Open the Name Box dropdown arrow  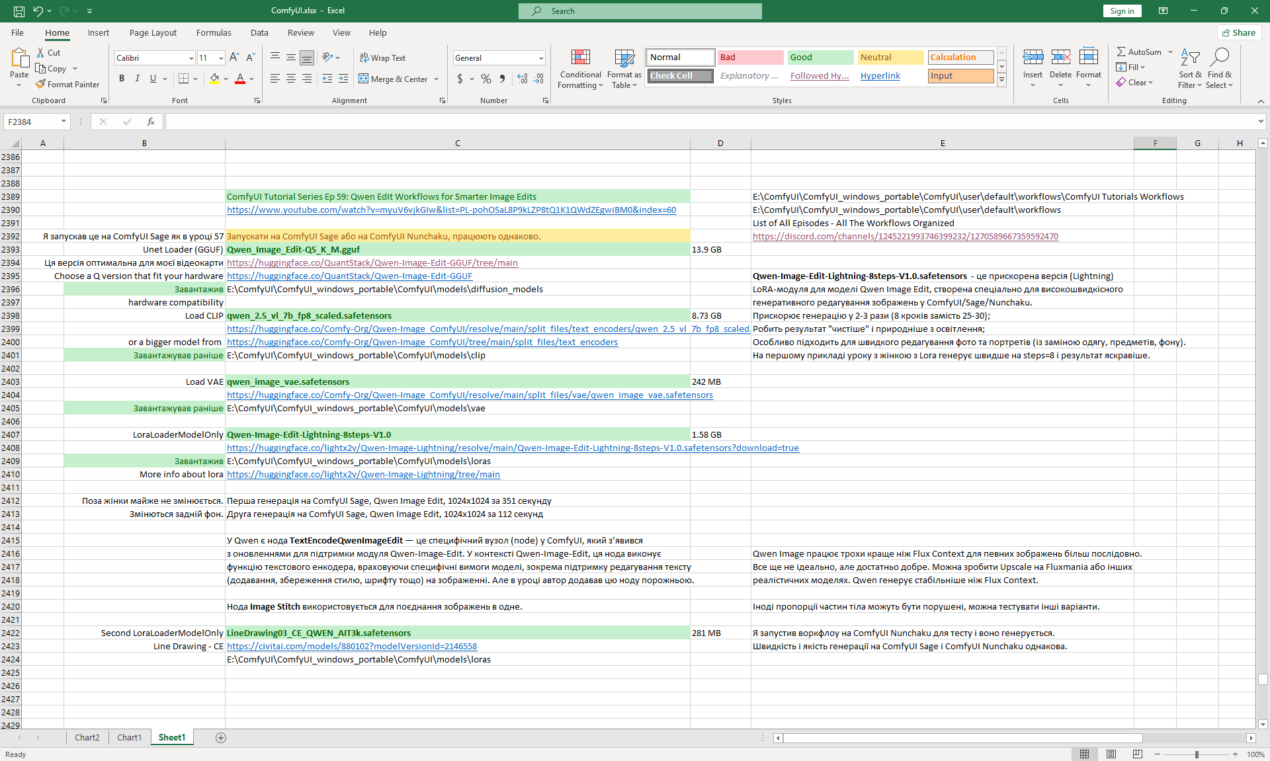click(x=63, y=122)
